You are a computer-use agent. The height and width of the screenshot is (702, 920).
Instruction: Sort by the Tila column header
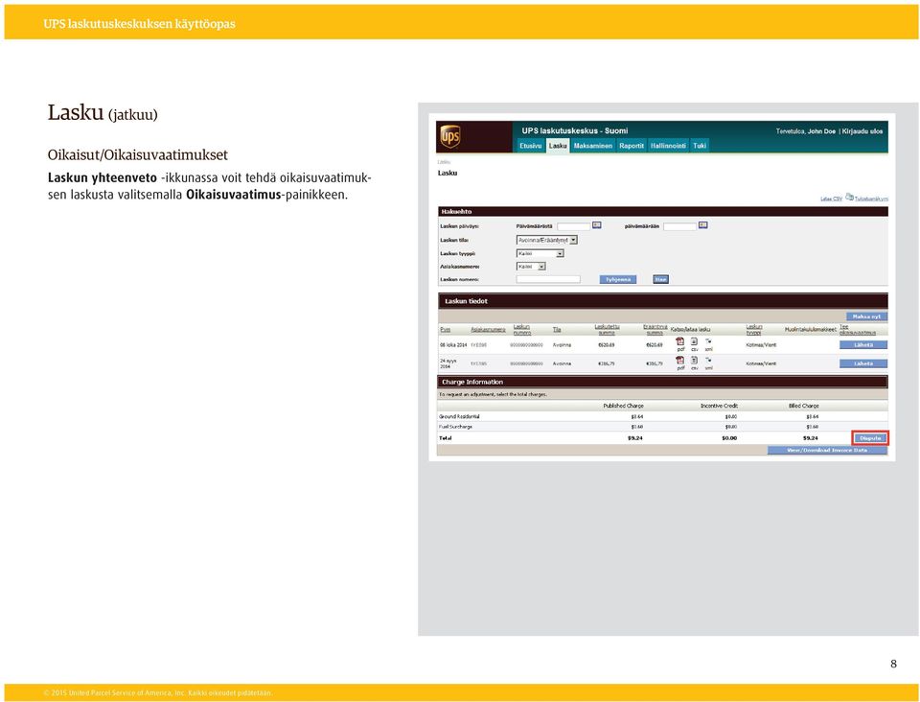[x=557, y=330]
